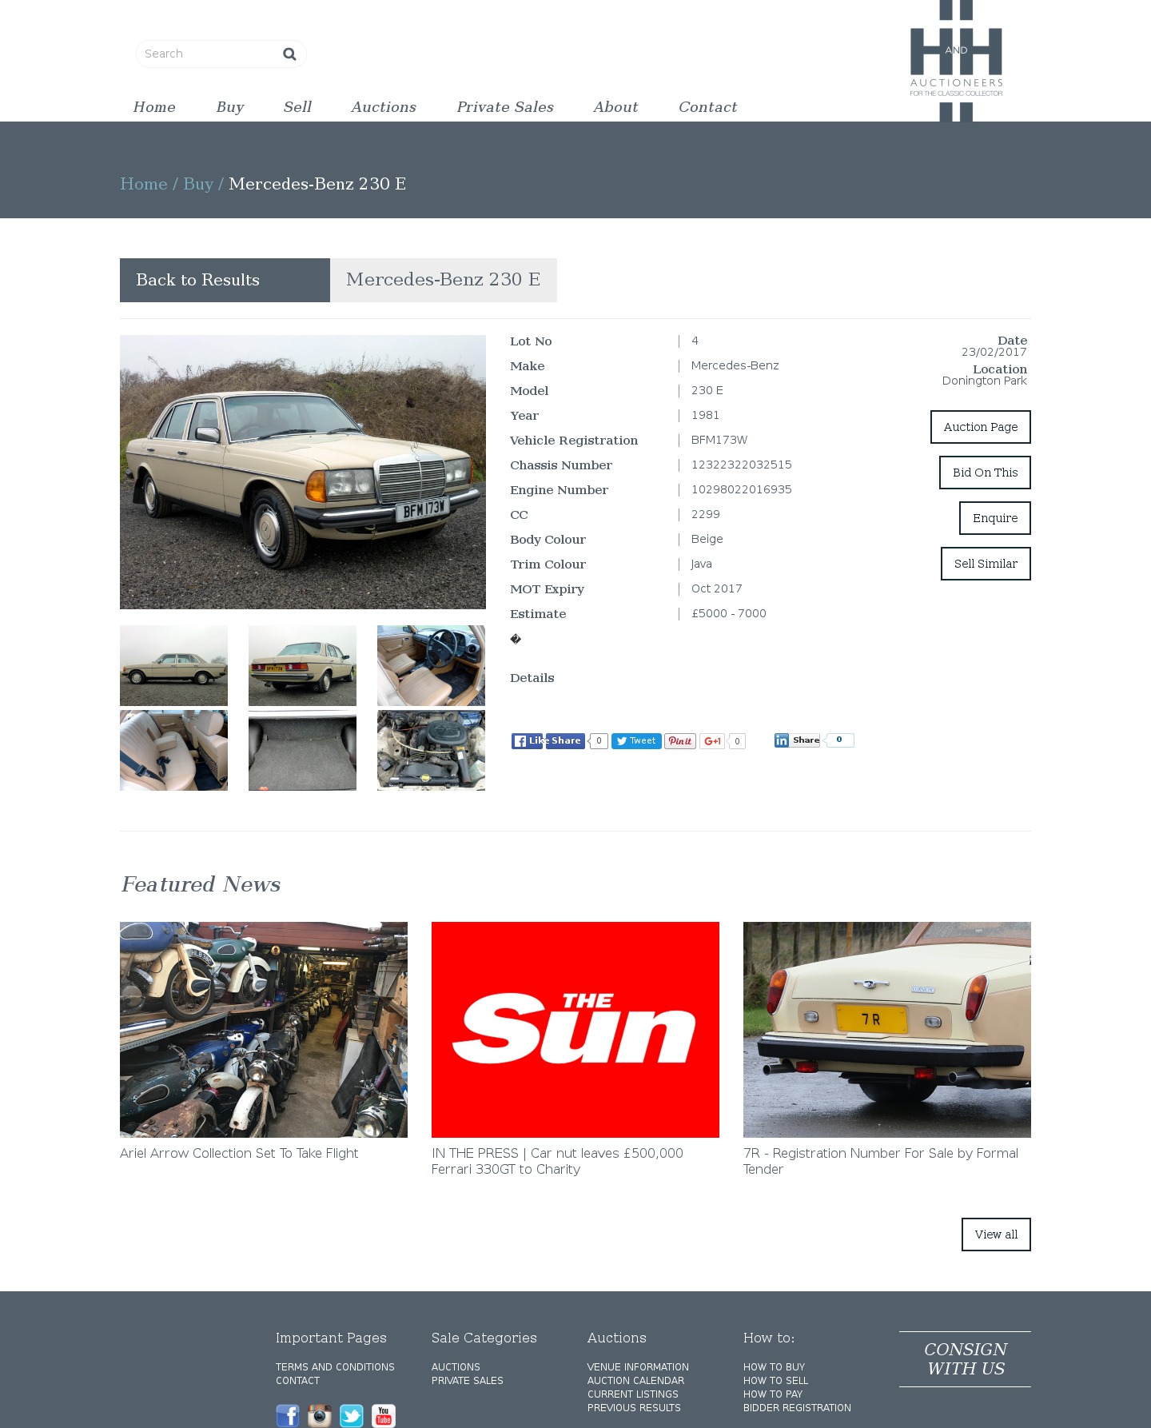Go to Home in breadcrumb
Screen dimensions: 1151x1428
coord(144,184)
